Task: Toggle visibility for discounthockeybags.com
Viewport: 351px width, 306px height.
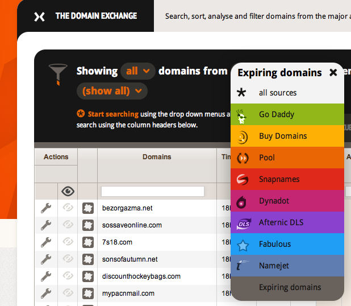Action: (x=68, y=276)
